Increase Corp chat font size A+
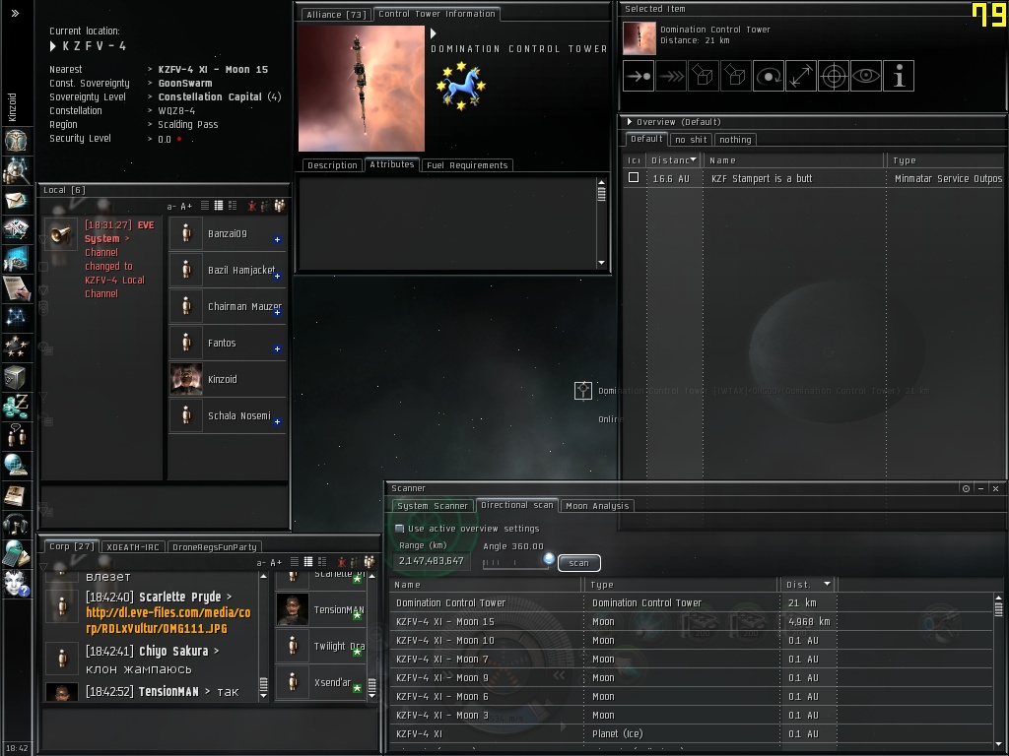Screen dimensions: 1009x756 click(x=276, y=562)
